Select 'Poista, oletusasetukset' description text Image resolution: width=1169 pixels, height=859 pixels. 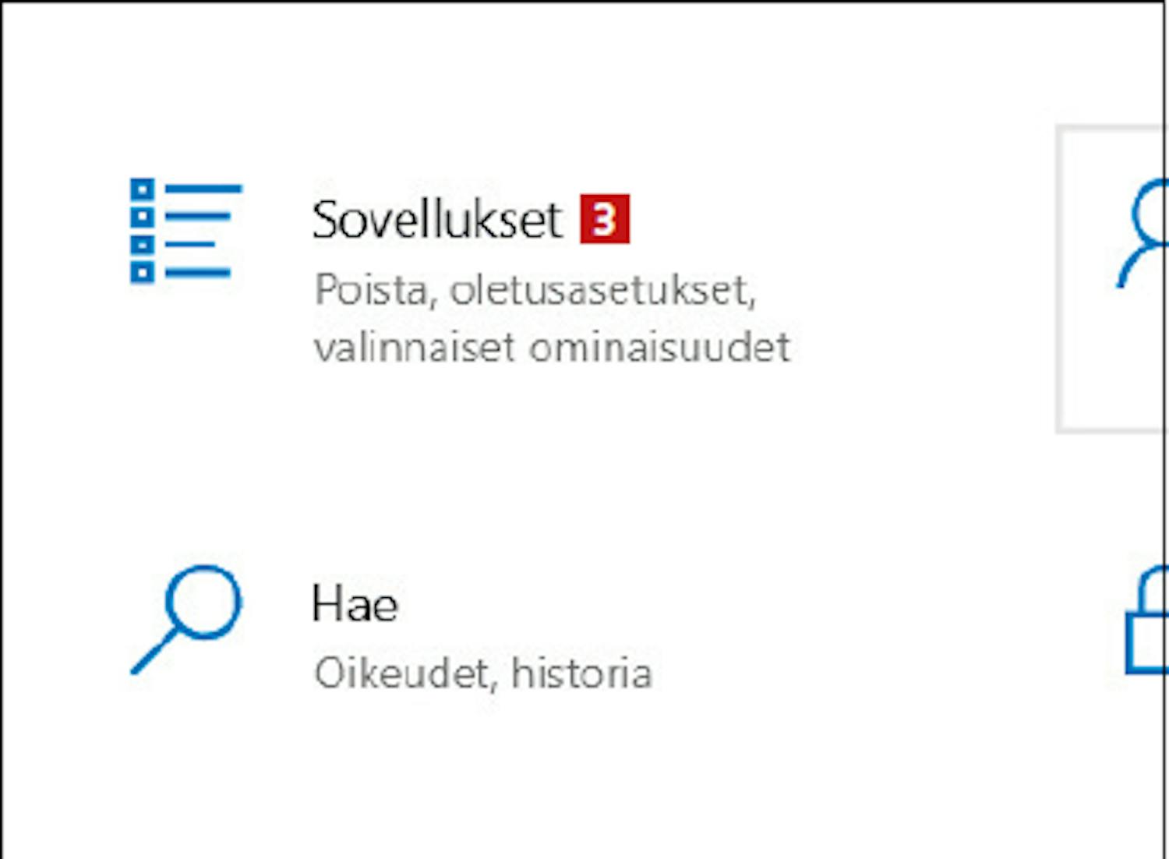(x=535, y=291)
